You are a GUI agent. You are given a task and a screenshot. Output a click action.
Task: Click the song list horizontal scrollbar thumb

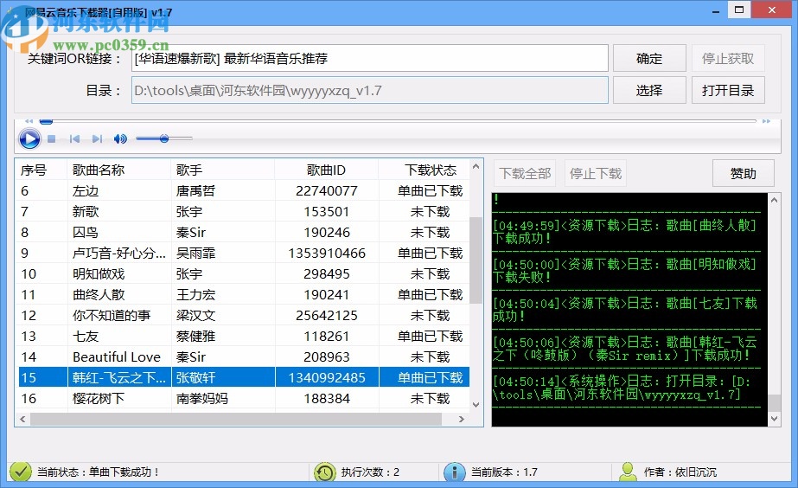point(236,420)
